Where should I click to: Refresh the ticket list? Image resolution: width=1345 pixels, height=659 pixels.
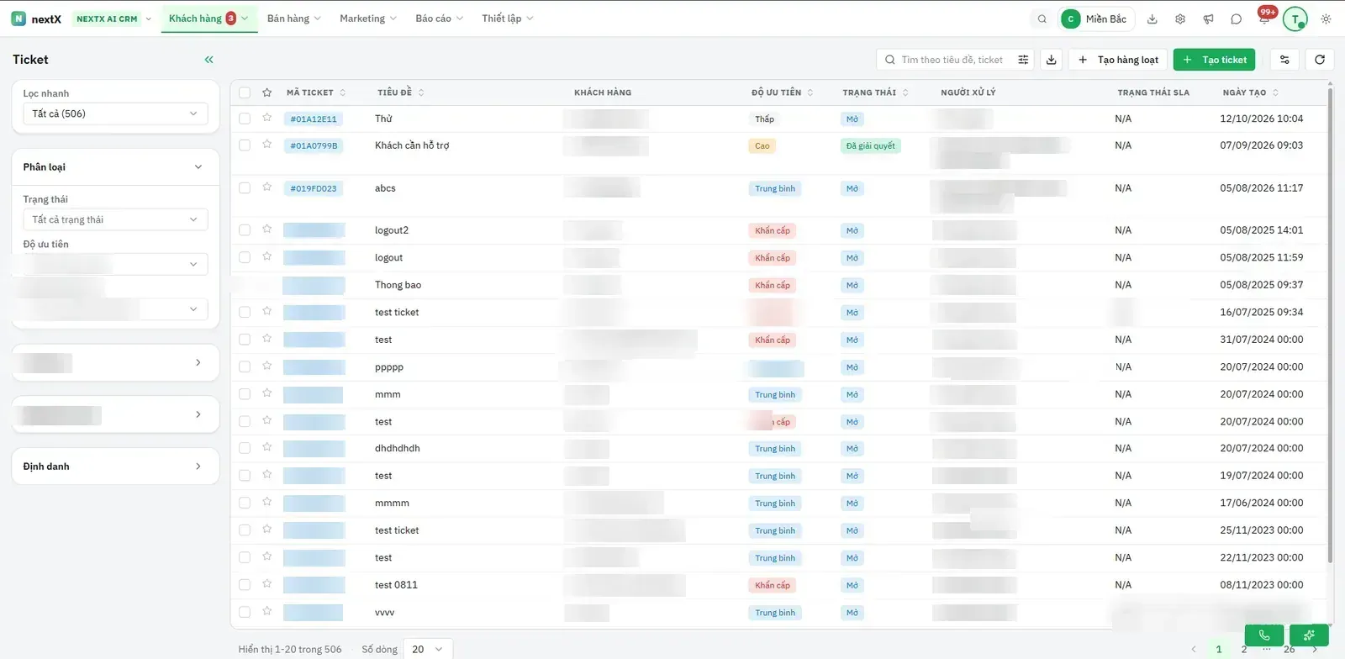[x=1320, y=60]
